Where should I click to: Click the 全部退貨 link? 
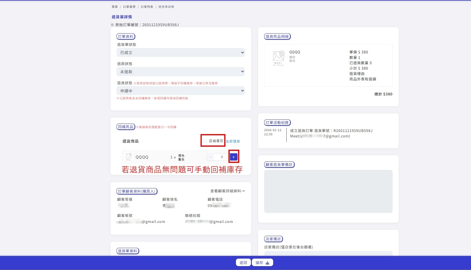(x=233, y=141)
